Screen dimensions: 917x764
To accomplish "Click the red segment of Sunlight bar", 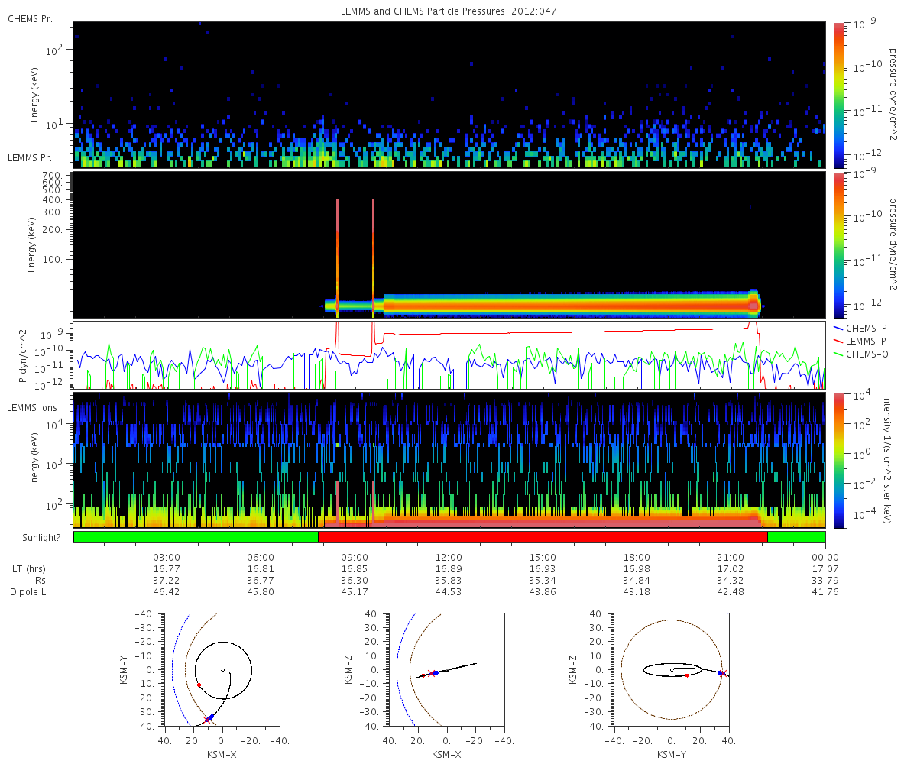I will 543,537.
